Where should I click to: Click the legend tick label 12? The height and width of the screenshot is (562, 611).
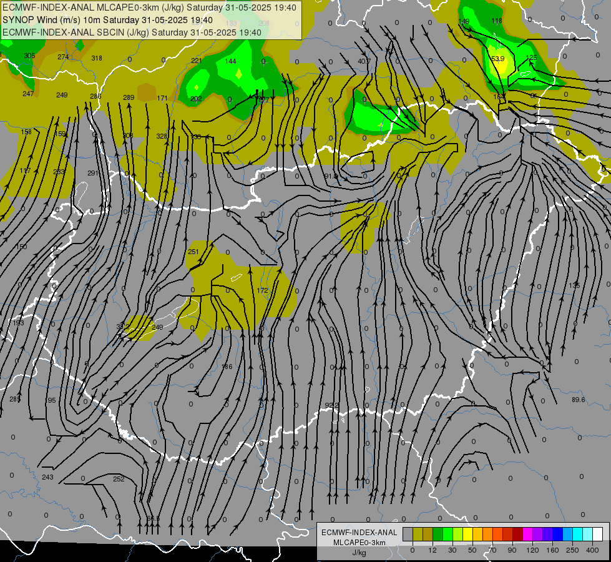432,550
